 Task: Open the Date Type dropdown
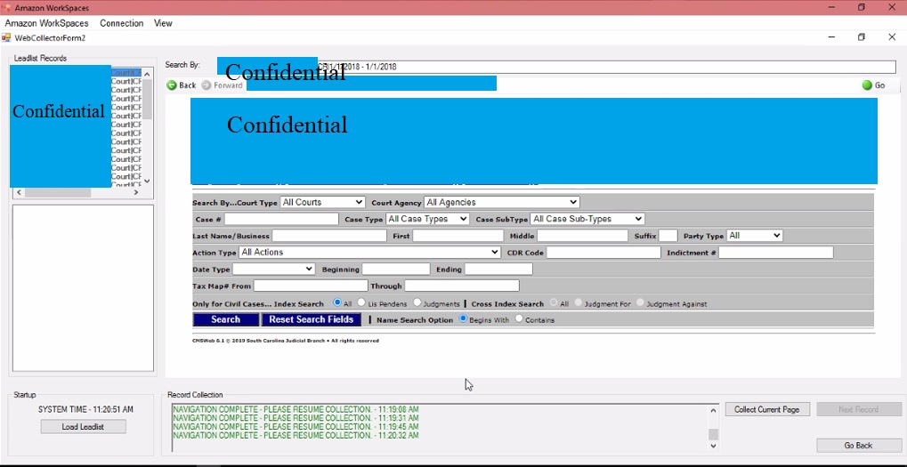(x=273, y=270)
